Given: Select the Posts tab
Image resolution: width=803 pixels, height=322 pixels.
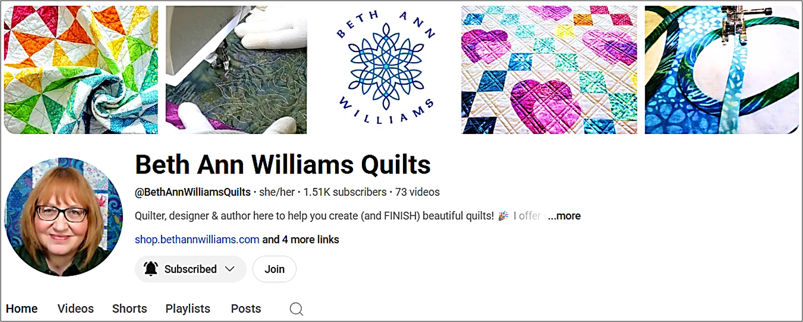Looking at the screenshot, I should (x=246, y=309).
